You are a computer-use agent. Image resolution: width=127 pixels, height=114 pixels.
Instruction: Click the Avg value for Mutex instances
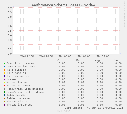[x=100, y=86]
